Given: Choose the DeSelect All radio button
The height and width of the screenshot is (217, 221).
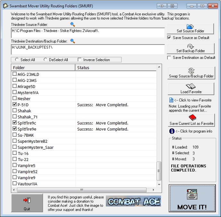Looking at the screenshot, I should [45, 60].
